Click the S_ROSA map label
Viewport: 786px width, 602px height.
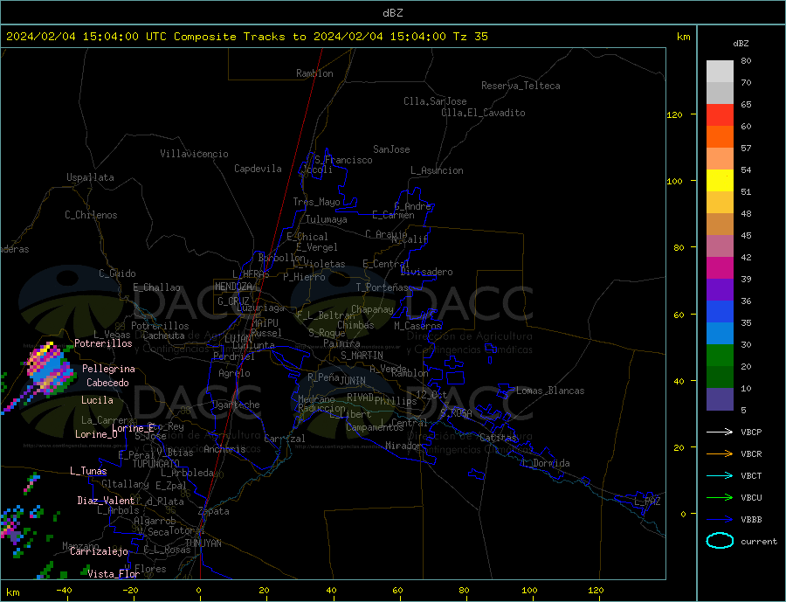(456, 413)
